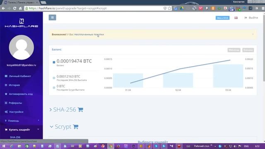Open Личный Кабинет in sidebar
The width and height of the screenshot is (265, 149).
tap(20, 76)
